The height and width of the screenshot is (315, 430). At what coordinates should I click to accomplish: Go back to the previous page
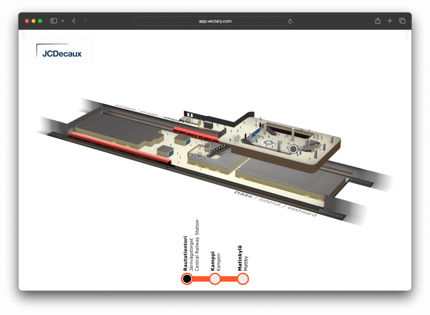tap(74, 21)
